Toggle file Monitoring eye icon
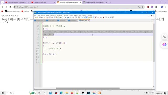The width and height of the screenshot is (168, 95). click(x=101, y=17)
